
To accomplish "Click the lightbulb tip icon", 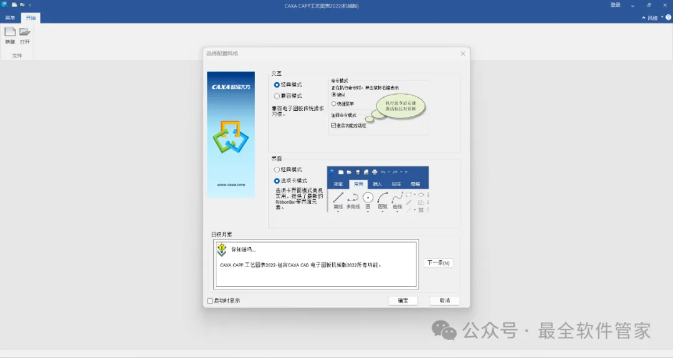I will (221, 250).
